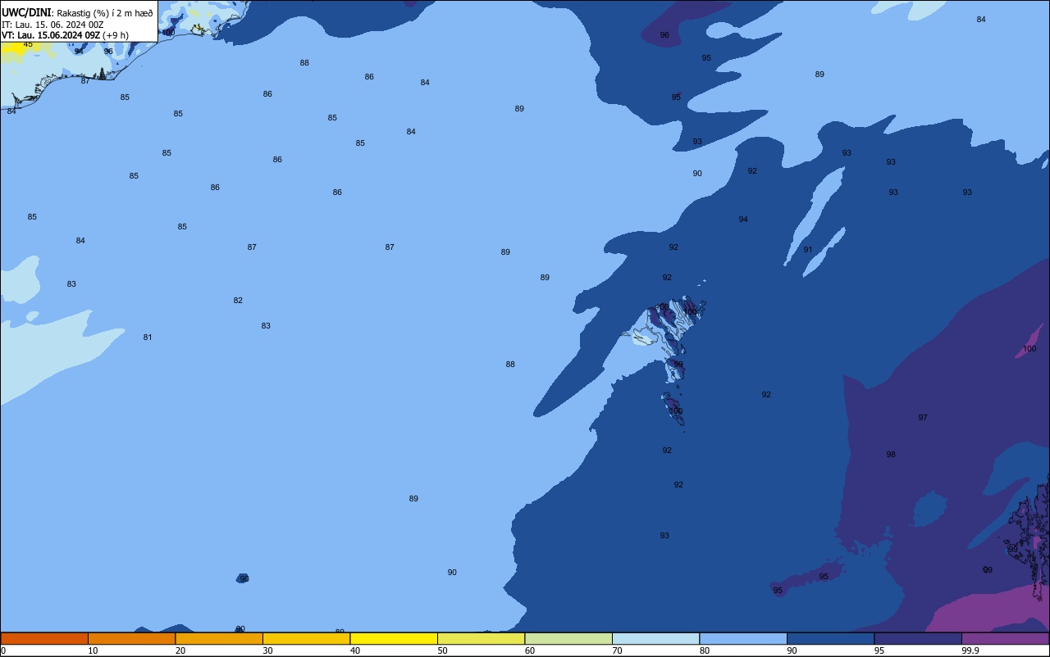Viewport: 1050px width, 657px height.
Task: Click the title text 'UWC/DINI: Rakastig (%) í 2 m hæð'
Action: click(77, 12)
